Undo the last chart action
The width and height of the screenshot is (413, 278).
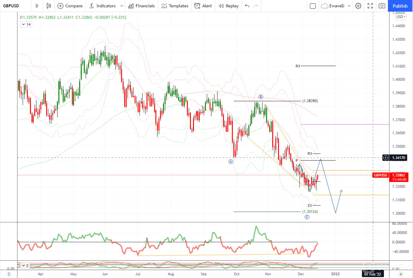247,6
